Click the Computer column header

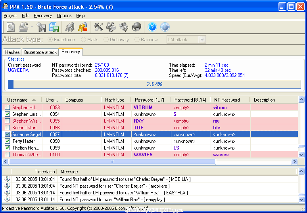81,100
